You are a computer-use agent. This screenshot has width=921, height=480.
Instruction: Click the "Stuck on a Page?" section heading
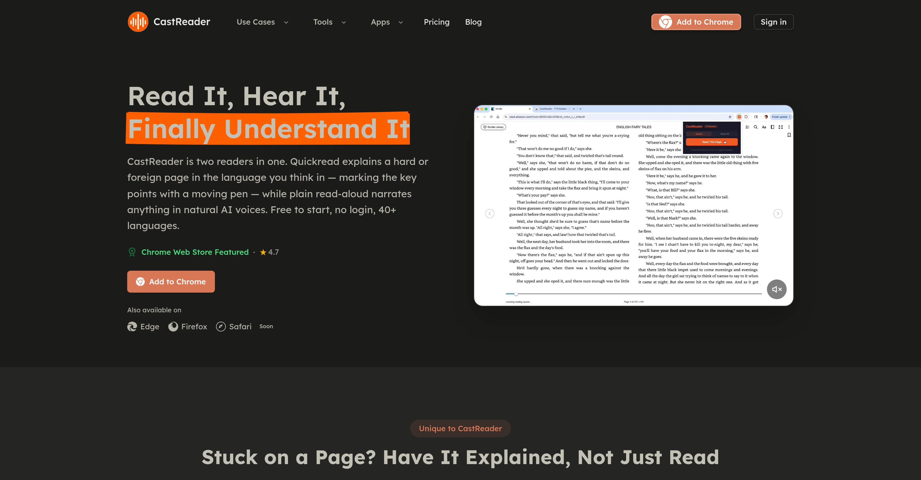pyautogui.click(x=460, y=457)
